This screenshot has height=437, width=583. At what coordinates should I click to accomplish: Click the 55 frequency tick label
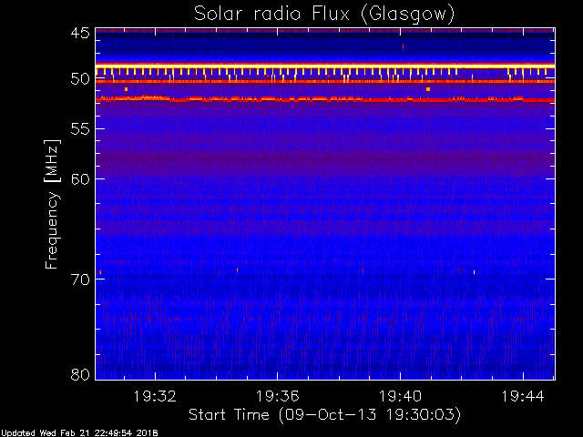[80, 129]
